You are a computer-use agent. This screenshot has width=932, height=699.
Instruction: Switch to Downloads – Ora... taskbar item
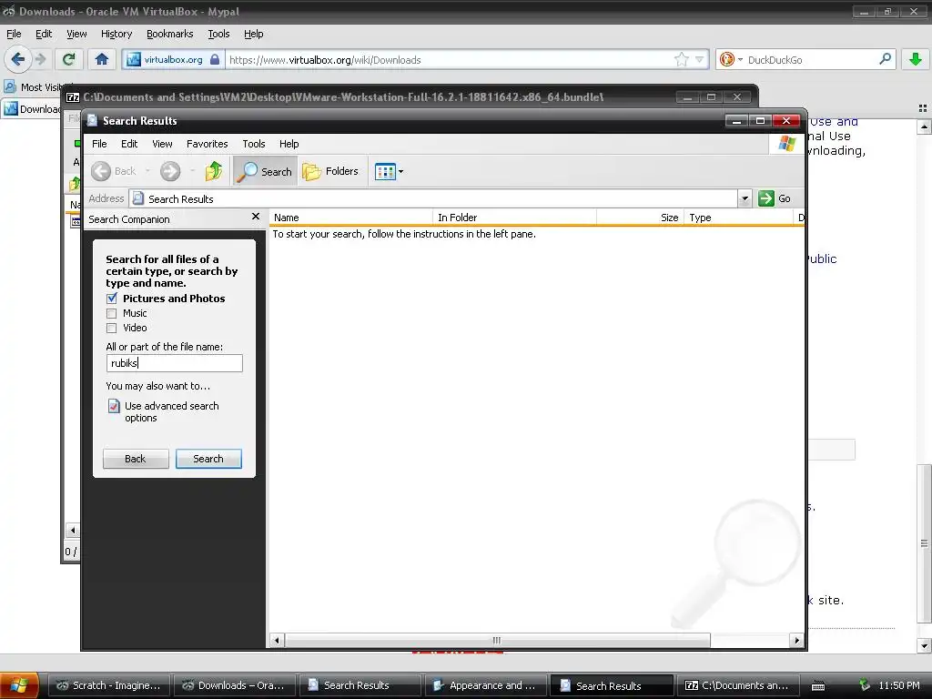click(234, 685)
